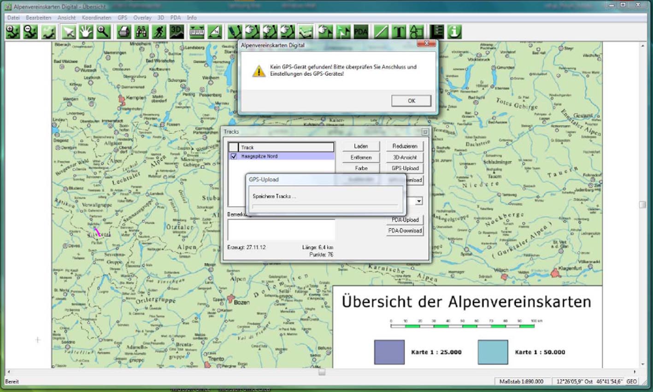Open the PDA menu
The width and height of the screenshot is (653, 392).
click(x=176, y=18)
